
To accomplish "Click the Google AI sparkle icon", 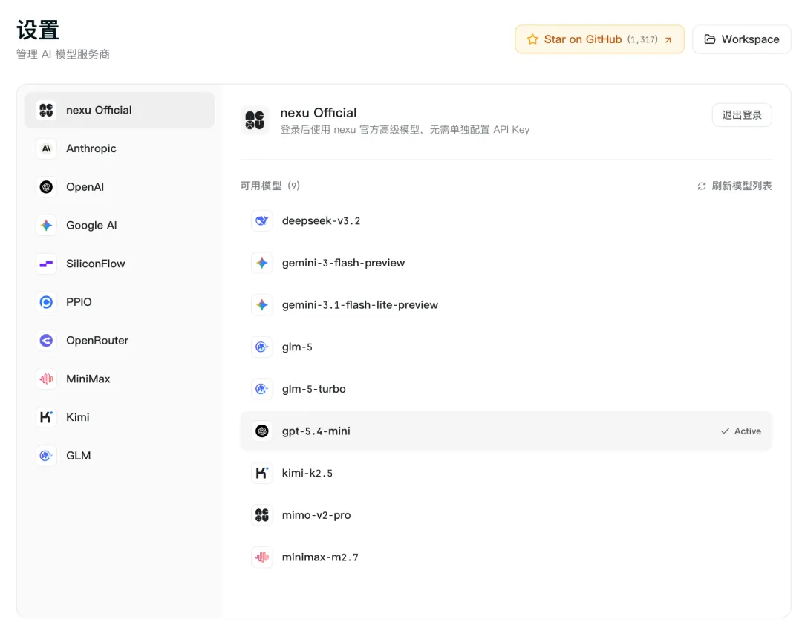I will [46, 226].
